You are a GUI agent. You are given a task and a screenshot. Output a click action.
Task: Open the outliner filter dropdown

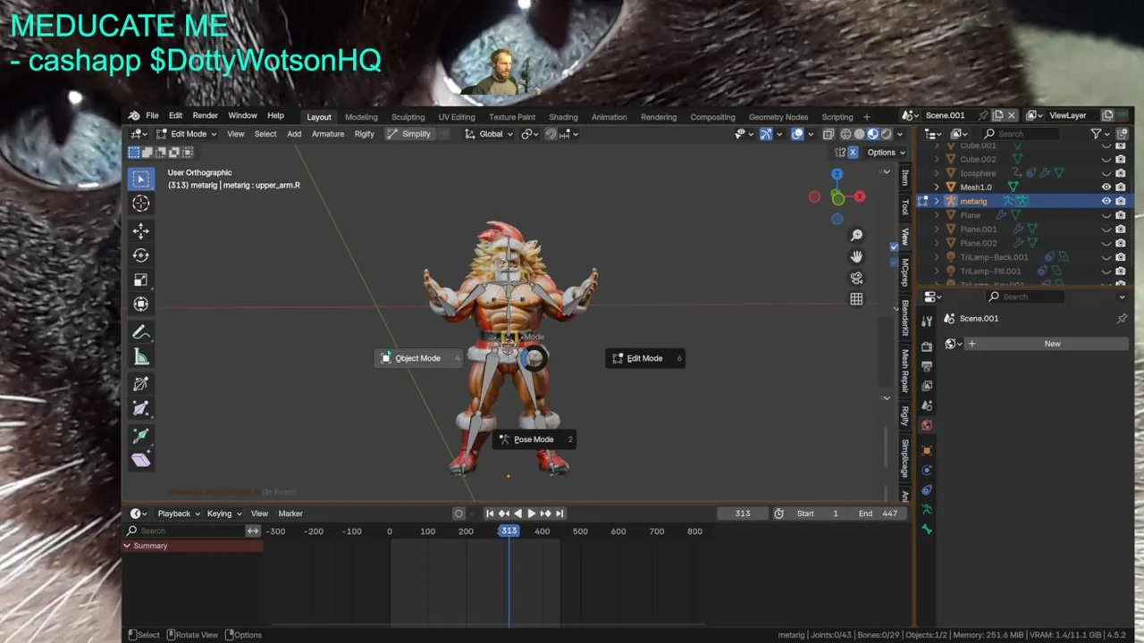pyautogui.click(x=1100, y=134)
